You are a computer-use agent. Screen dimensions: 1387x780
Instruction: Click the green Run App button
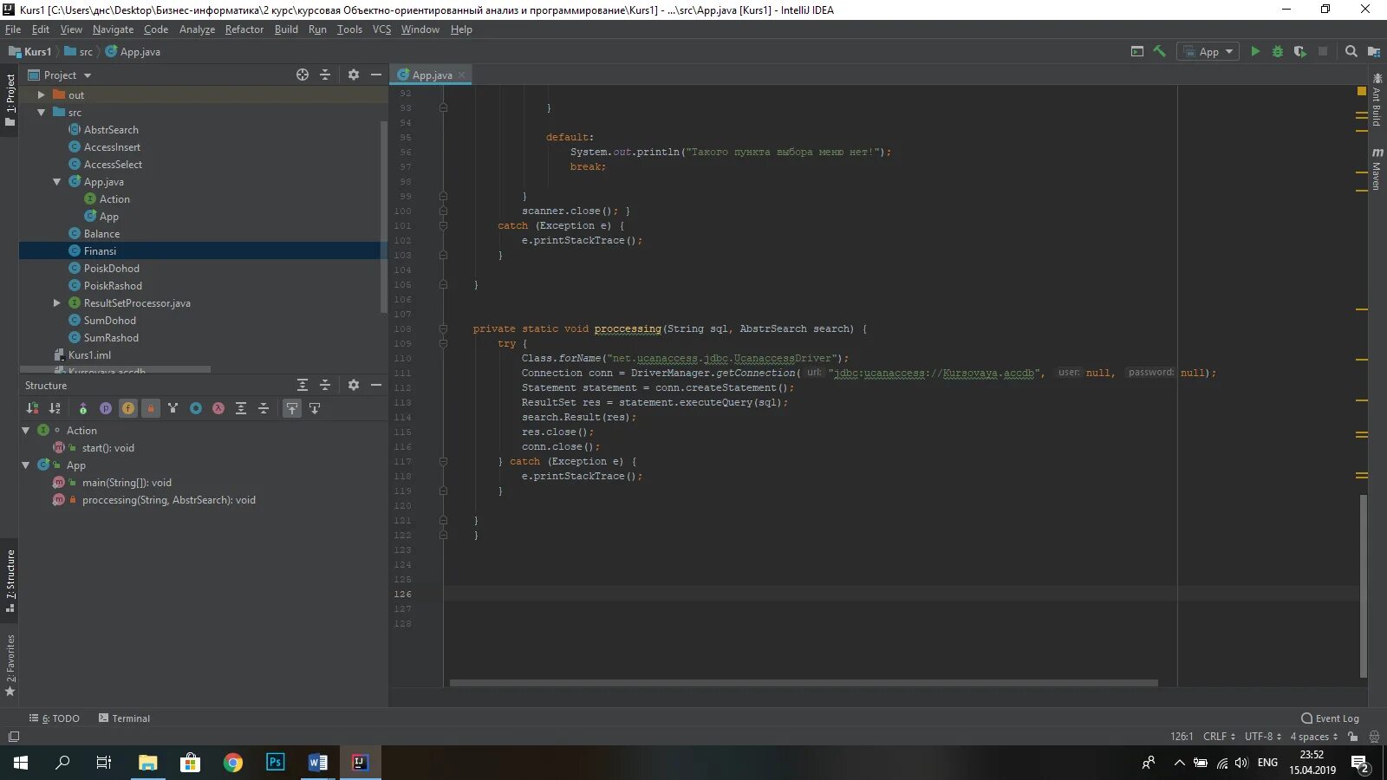[1254, 52]
